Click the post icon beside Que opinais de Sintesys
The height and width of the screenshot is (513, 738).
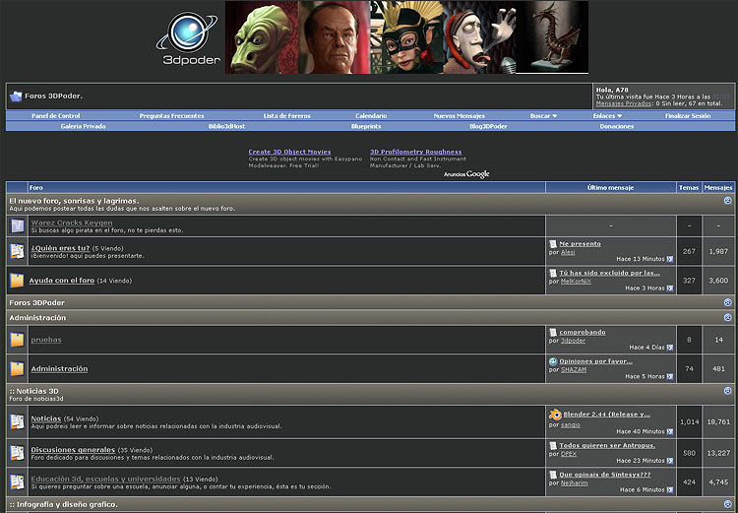553,475
